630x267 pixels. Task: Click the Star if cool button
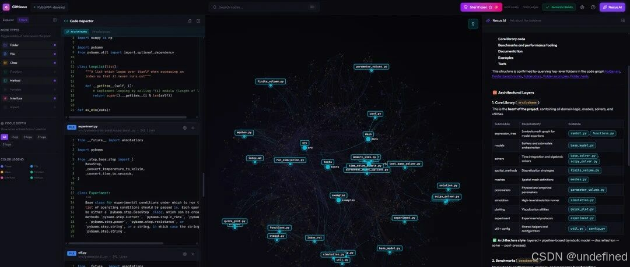(x=481, y=7)
